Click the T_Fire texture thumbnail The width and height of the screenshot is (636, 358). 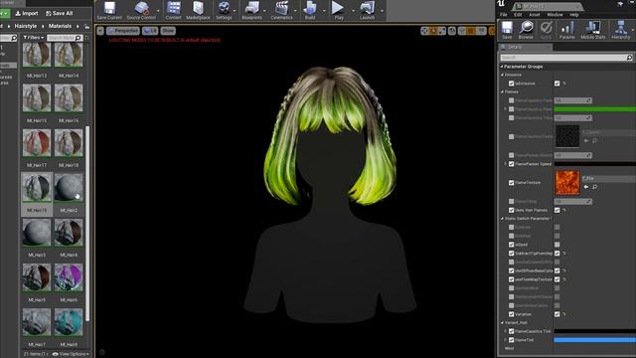coord(567,183)
